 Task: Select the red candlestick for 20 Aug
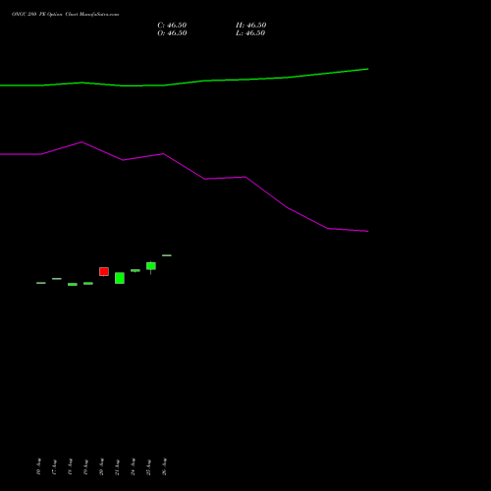click(104, 272)
